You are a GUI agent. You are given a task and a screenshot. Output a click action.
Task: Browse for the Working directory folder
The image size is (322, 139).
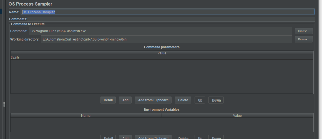304,39
